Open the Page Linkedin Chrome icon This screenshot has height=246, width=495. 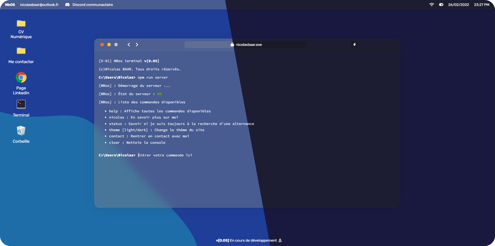coord(21,77)
